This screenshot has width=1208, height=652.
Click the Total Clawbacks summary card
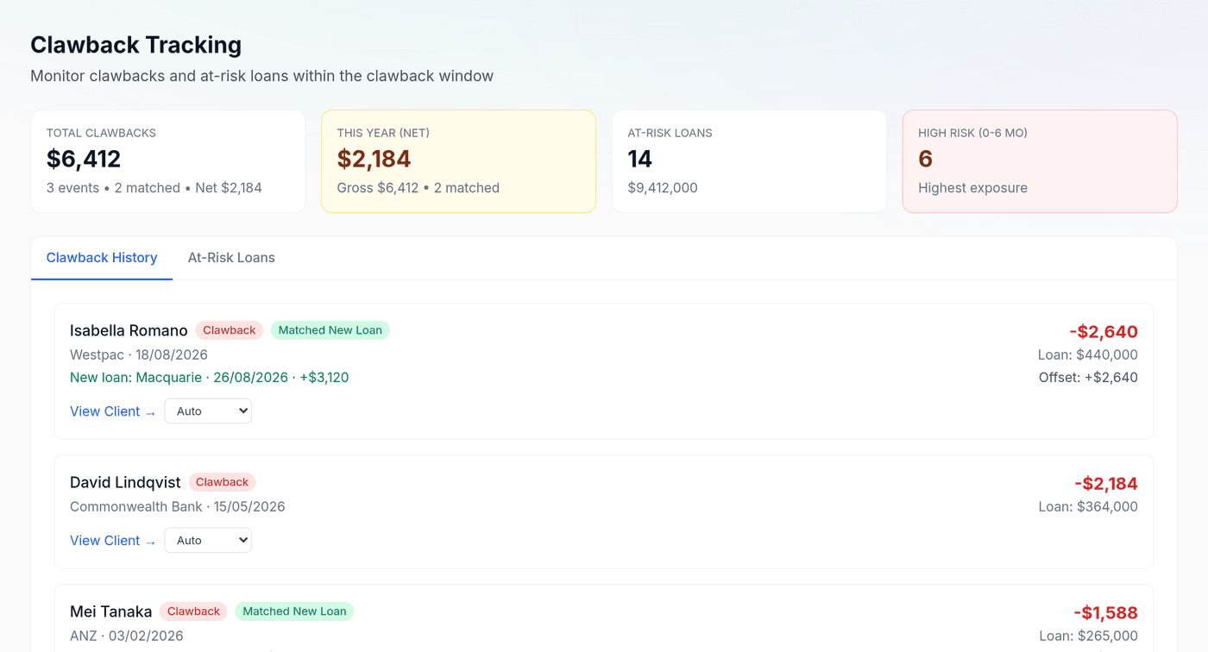[168, 161]
